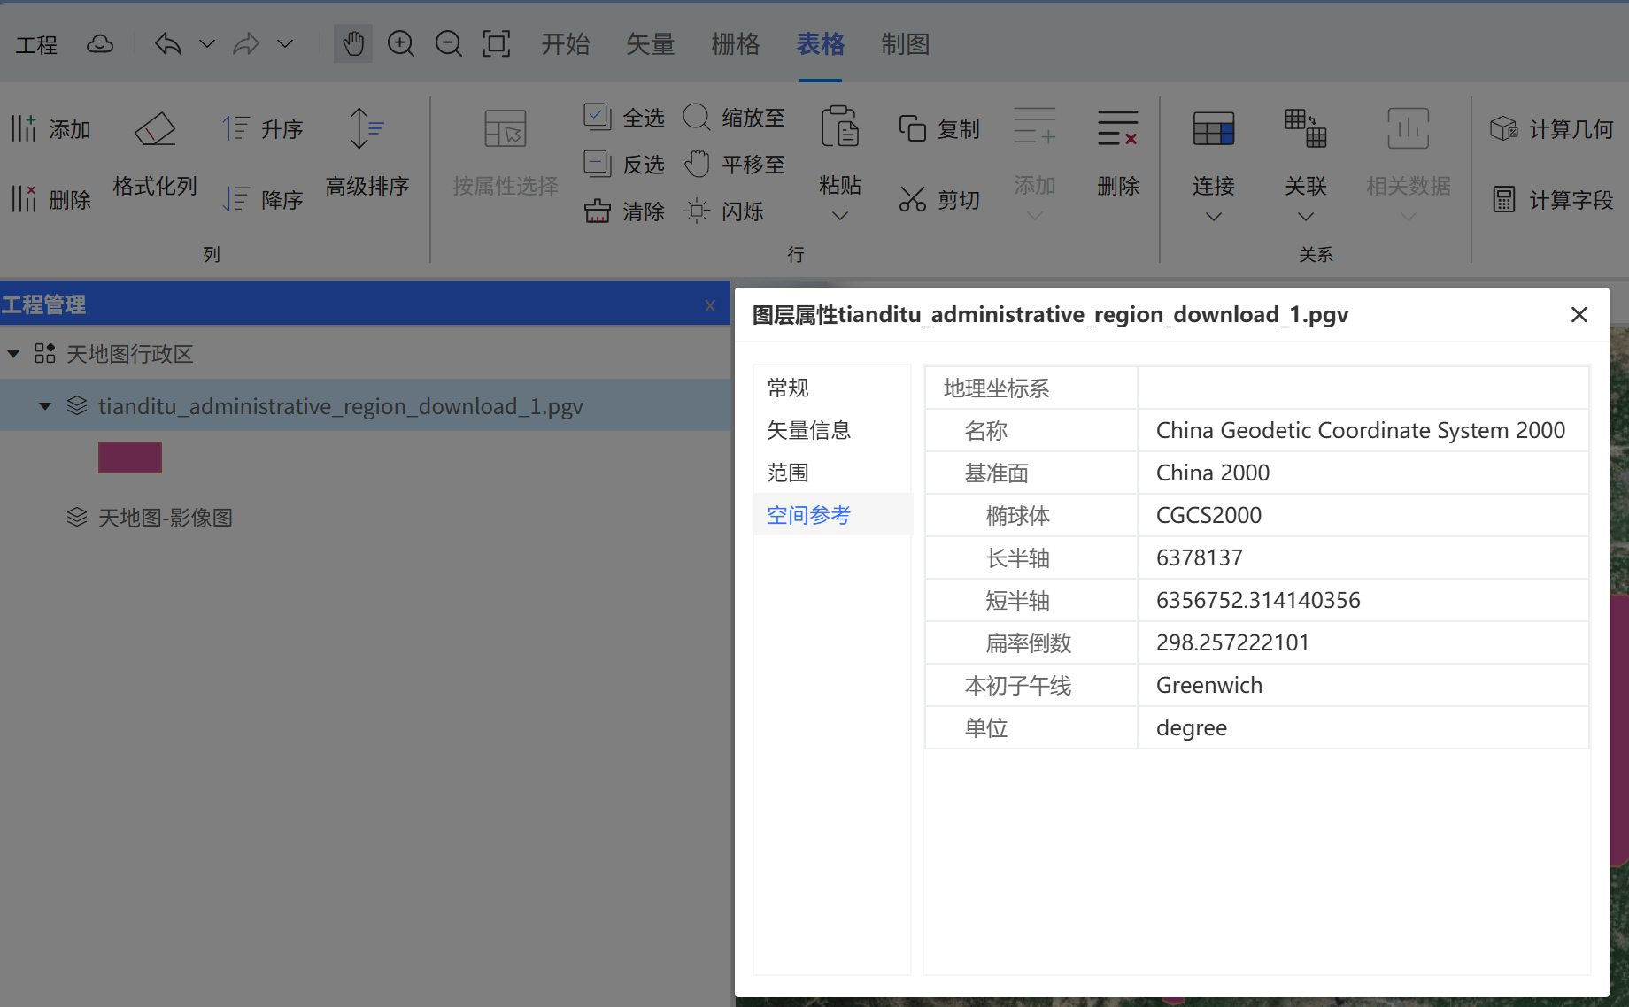The image size is (1629, 1007).
Task: Switch to the 表格 tab
Action: [x=820, y=44]
